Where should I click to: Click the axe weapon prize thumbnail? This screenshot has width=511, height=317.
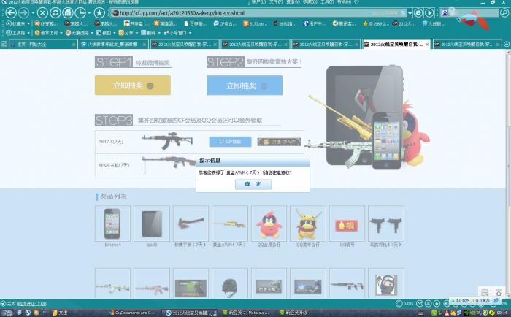tap(191, 224)
